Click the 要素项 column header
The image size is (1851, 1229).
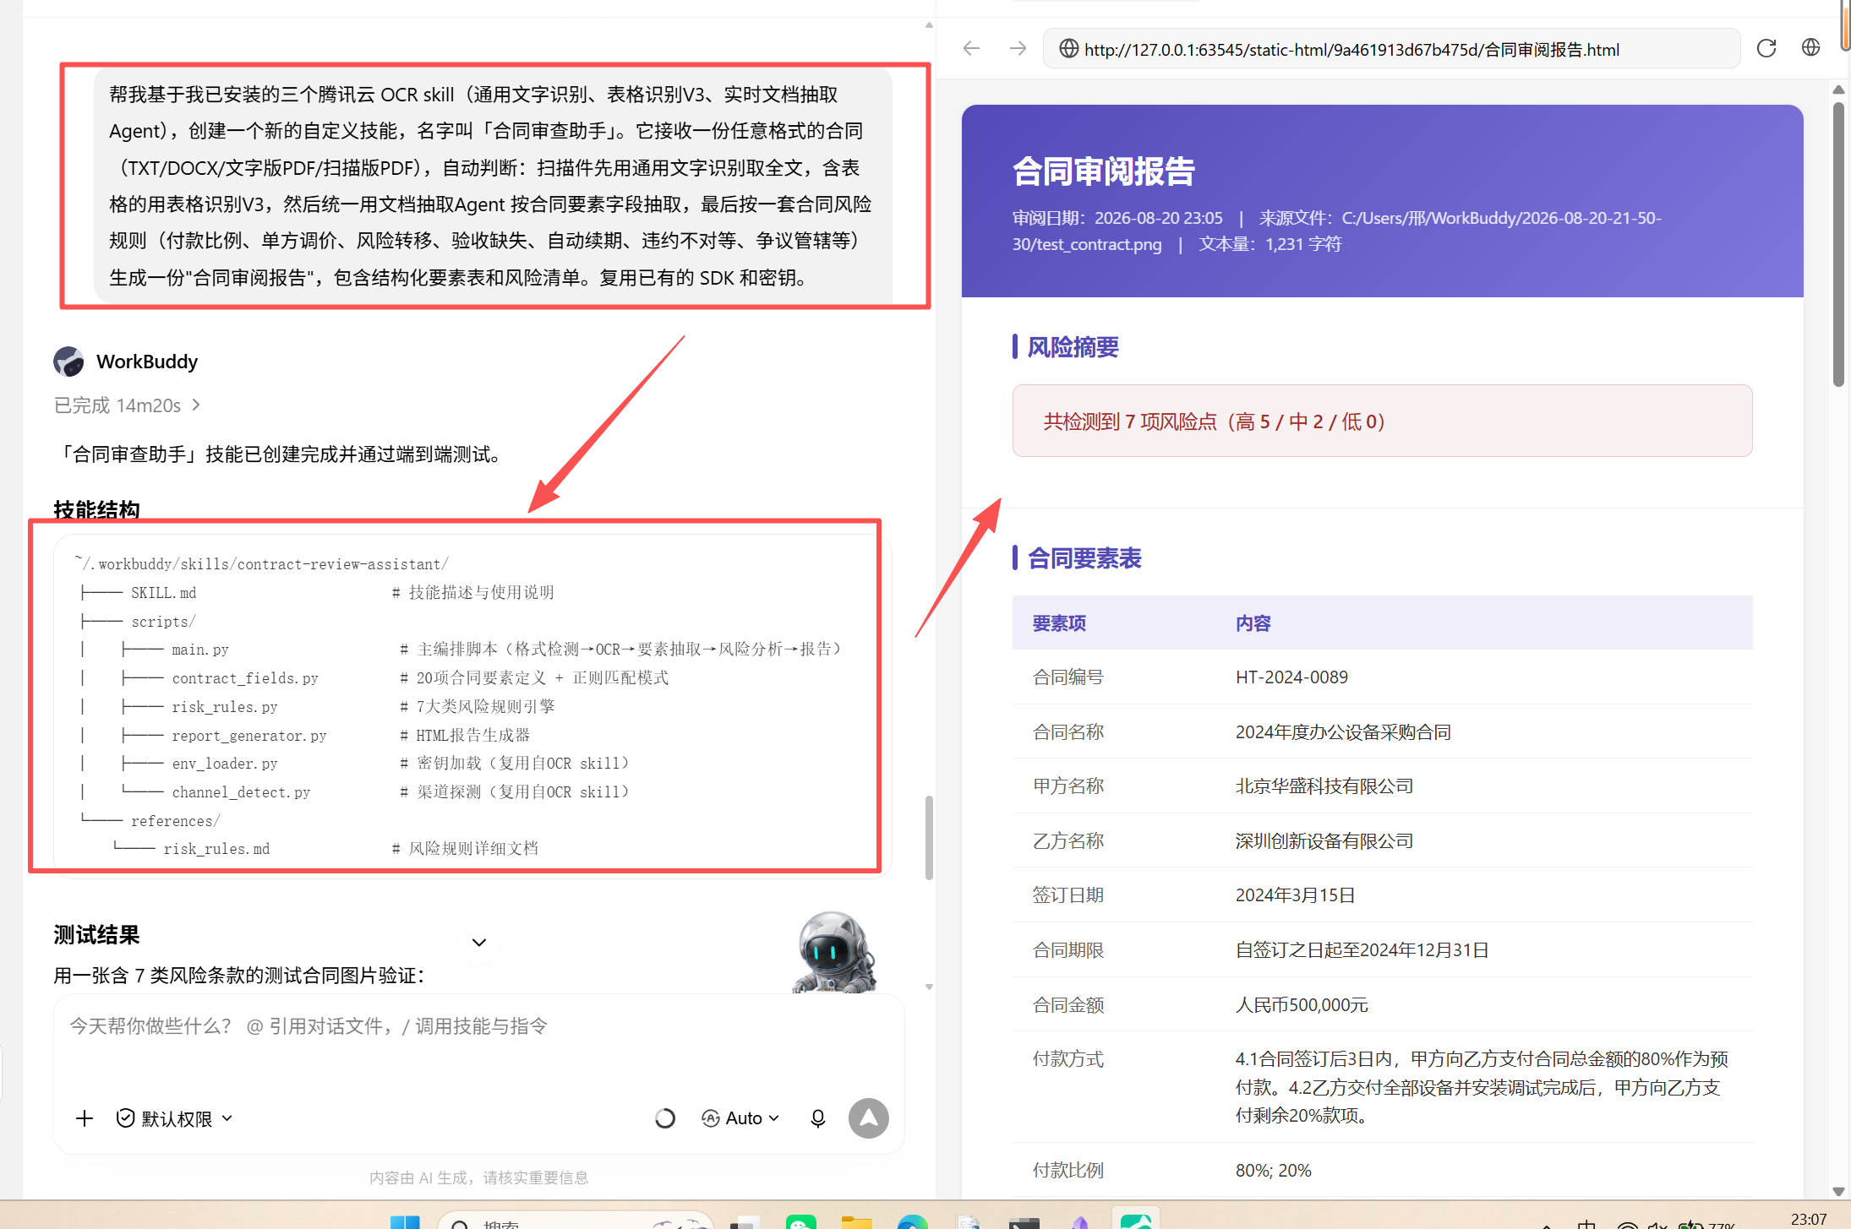(1059, 623)
